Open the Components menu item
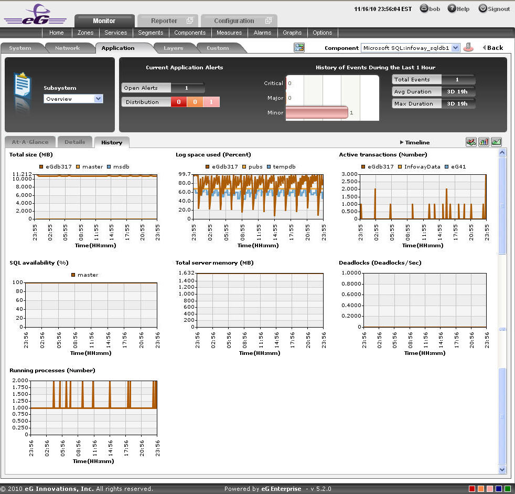This screenshot has height=494, width=515. point(190,33)
